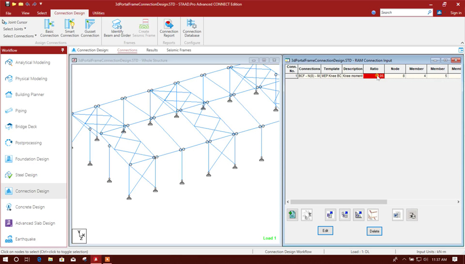The image size is (465, 264).
Task: Save the file from quick access toolbar
Action: click(8, 4)
